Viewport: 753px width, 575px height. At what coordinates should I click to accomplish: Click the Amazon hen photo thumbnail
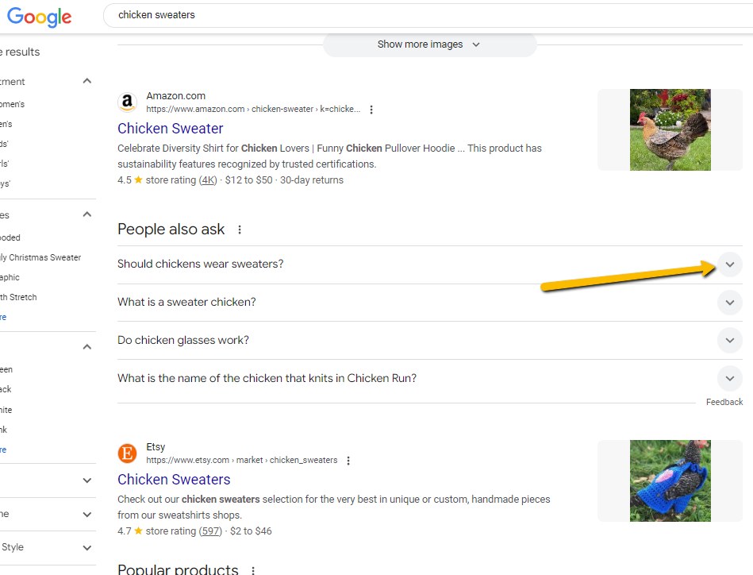click(x=670, y=129)
